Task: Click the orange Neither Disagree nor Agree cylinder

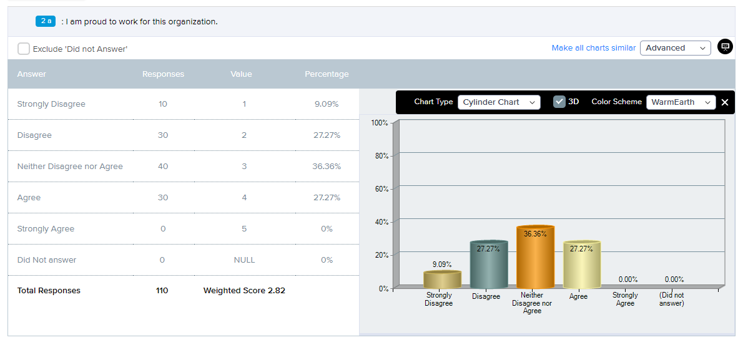Action: click(536, 256)
